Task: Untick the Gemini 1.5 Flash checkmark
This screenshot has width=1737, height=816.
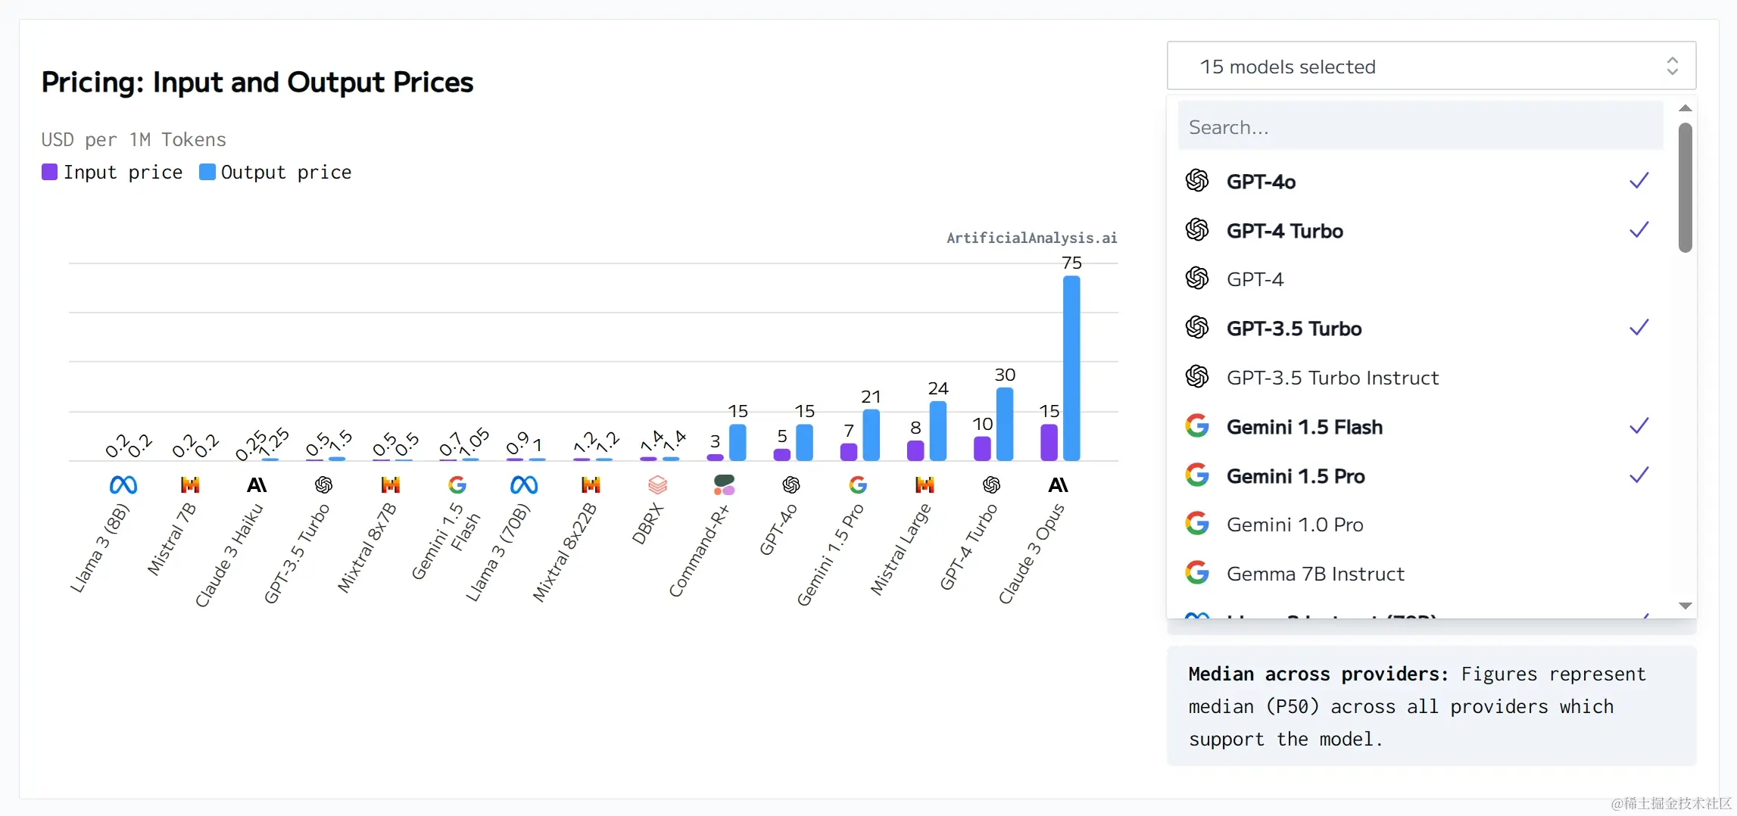Action: 1639,425
